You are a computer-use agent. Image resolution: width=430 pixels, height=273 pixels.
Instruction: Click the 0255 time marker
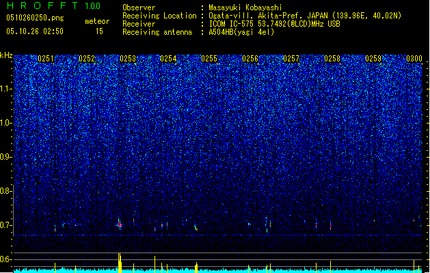209,59
